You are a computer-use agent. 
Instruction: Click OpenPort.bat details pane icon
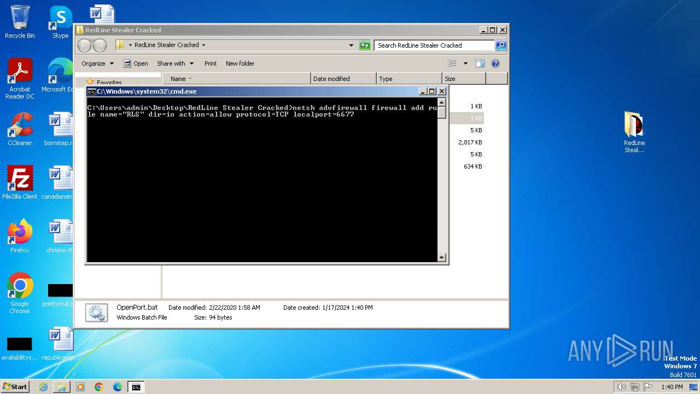96,312
